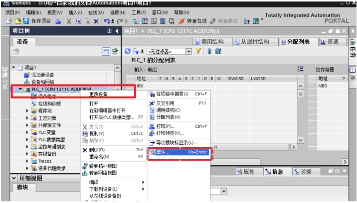The width and height of the screenshot is (357, 203).
Task: Switch to 信息 tab in inspector
Action: click(x=275, y=172)
